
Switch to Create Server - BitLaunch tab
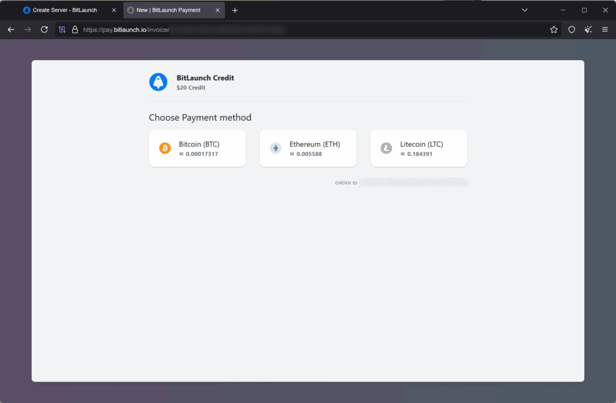pyautogui.click(x=65, y=10)
